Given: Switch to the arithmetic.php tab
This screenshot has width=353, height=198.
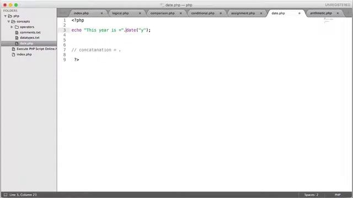Looking at the screenshot, I should [x=321, y=13].
